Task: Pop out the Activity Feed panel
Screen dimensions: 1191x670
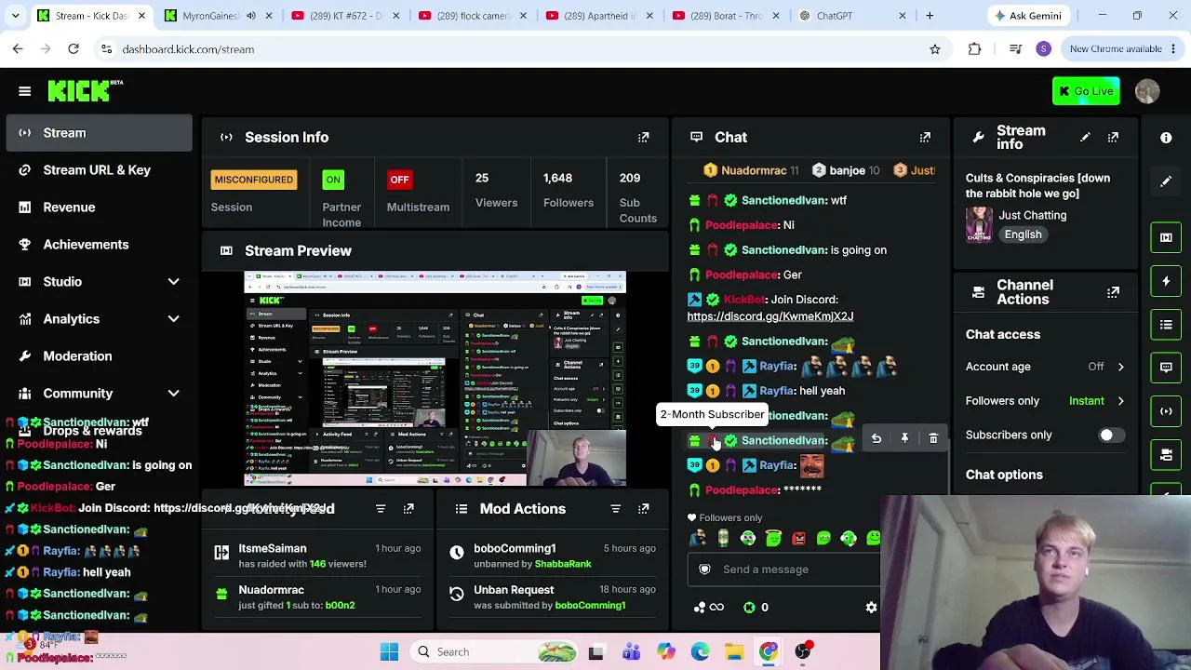Action: [x=408, y=509]
